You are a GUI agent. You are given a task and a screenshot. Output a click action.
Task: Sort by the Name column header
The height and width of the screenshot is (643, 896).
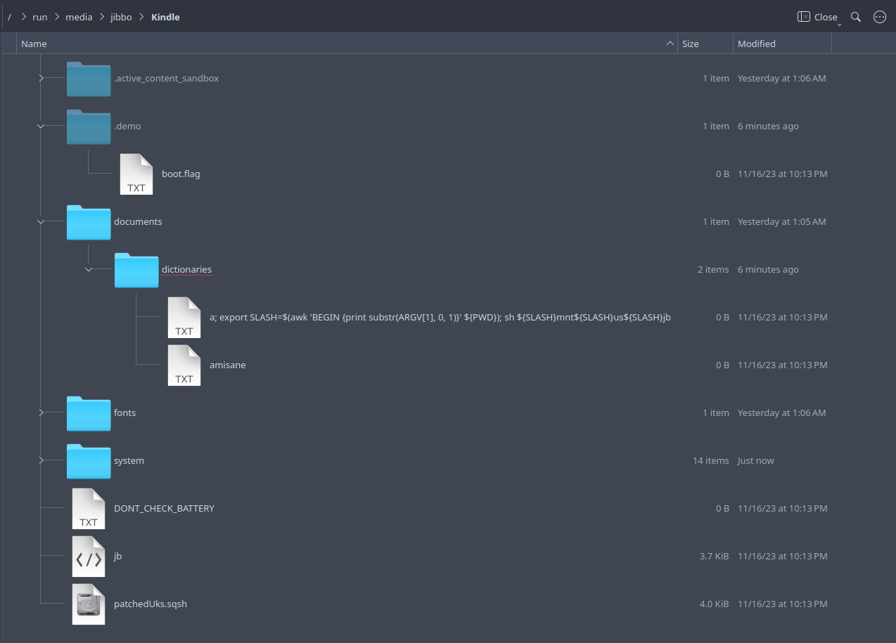point(347,44)
